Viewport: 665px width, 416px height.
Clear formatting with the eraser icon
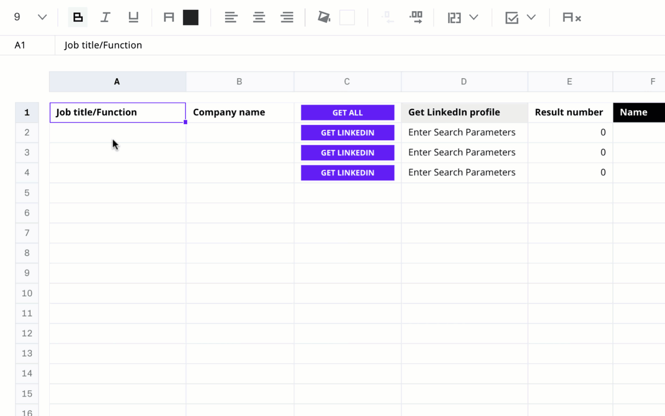pyautogui.click(x=571, y=17)
